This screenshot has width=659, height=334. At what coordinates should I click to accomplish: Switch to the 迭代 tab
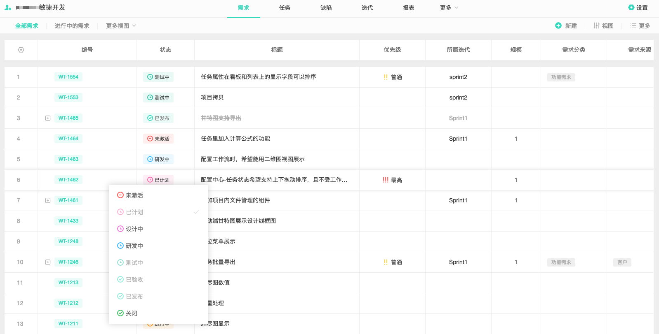point(367,7)
